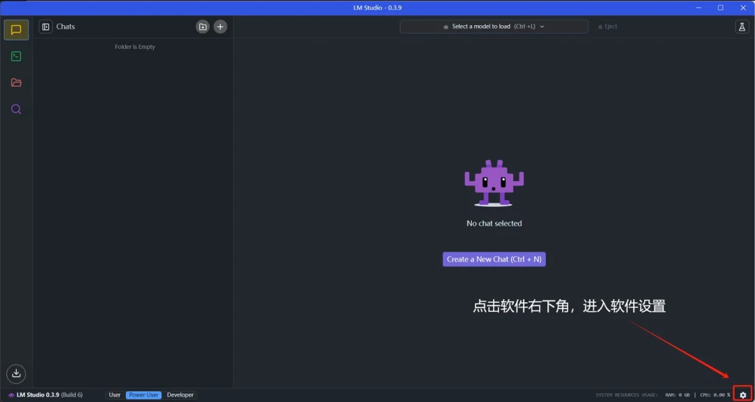The height and width of the screenshot is (402, 755).
Task: Switch to User mode
Action: (x=115, y=395)
